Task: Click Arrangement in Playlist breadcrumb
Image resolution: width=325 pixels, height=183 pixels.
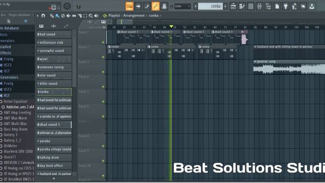Action: click(x=134, y=16)
